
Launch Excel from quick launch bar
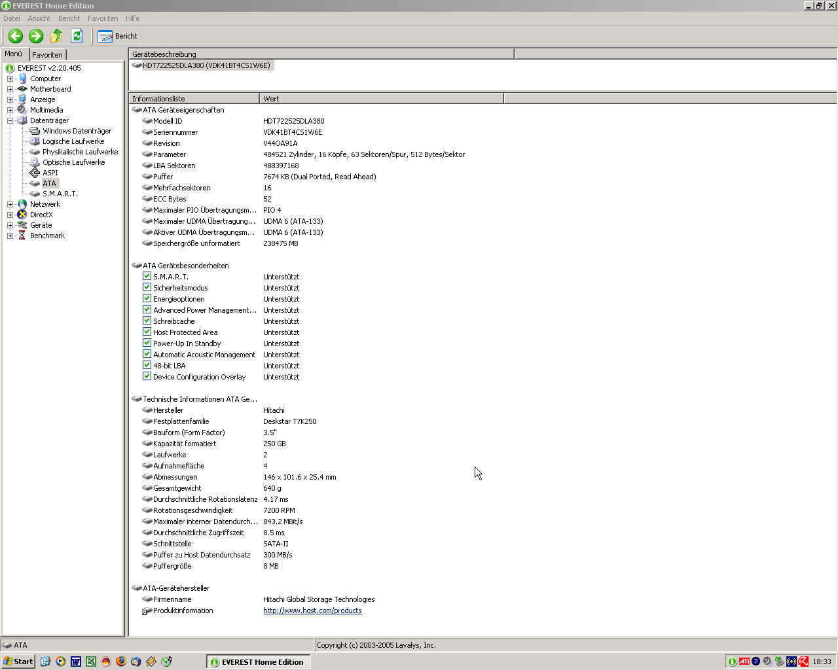pyautogui.click(x=90, y=661)
